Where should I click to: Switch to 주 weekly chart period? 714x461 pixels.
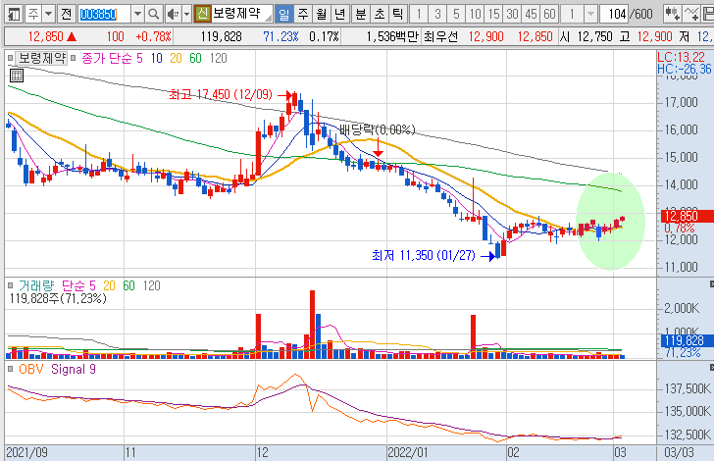[302, 15]
